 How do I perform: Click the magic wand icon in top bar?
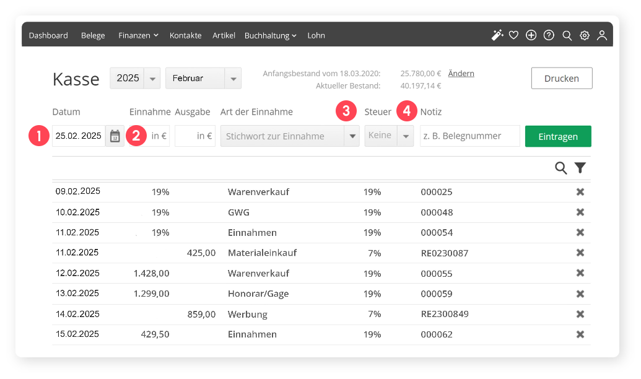click(x=497, y=35)
